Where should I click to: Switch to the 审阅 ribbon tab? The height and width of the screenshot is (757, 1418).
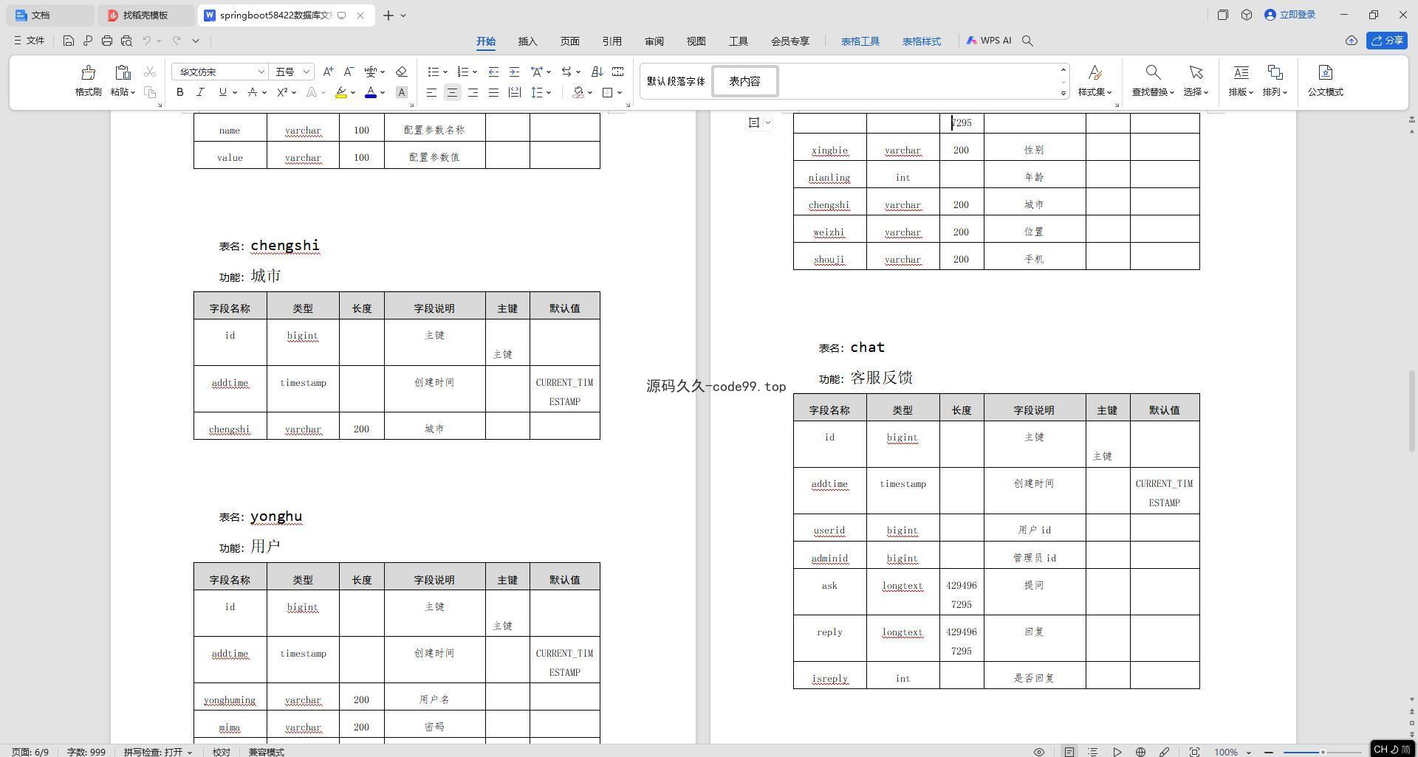pos(654,41)
